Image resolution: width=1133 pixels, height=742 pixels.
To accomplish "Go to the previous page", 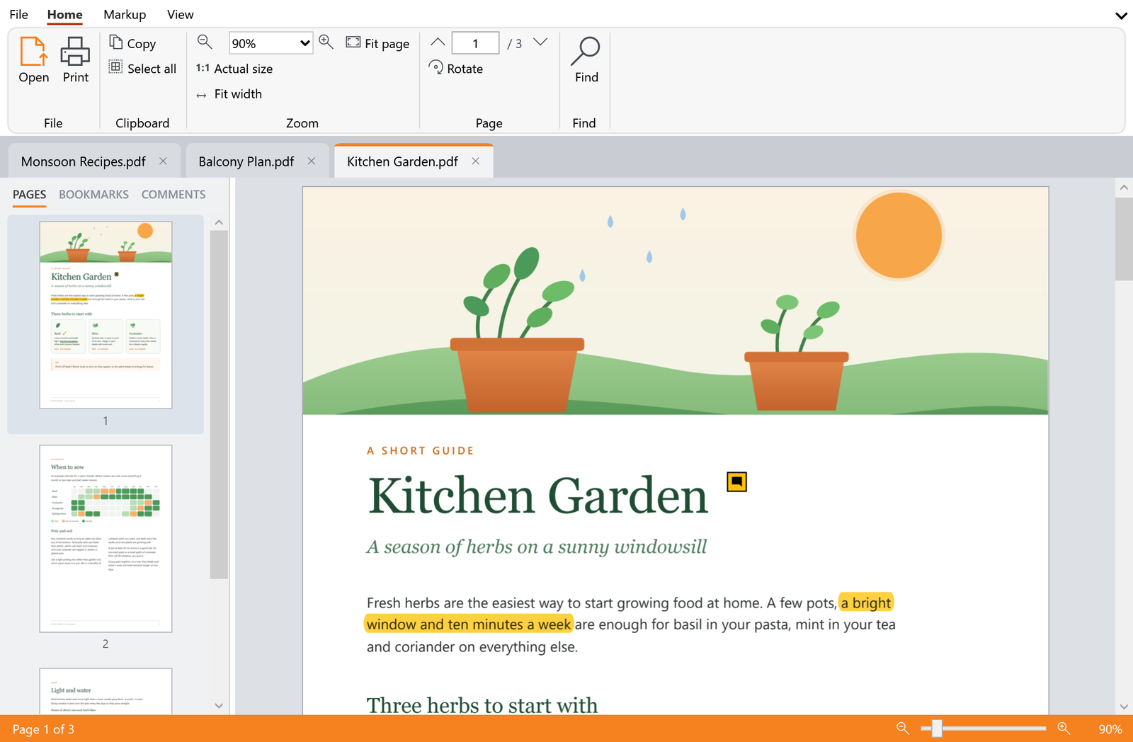I will point(438,42).
